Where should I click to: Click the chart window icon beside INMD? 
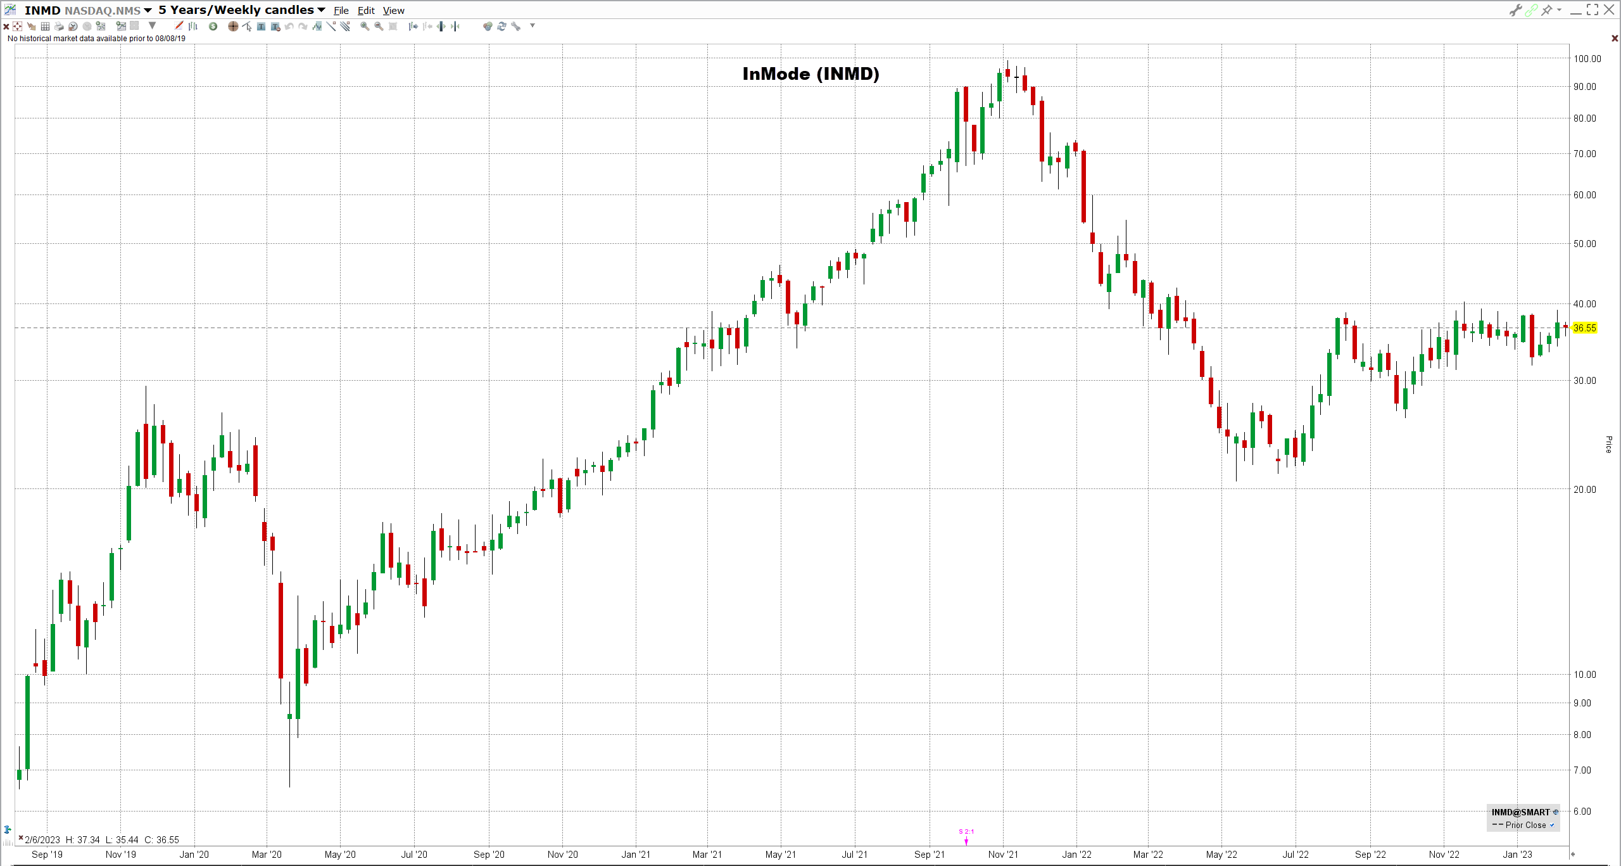(x=10, y=10)
